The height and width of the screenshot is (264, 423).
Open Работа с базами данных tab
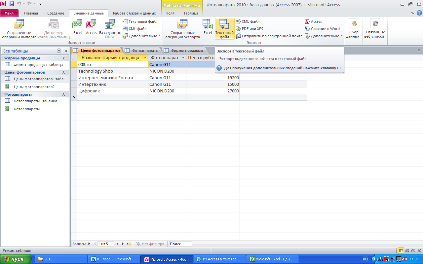coord(134,13)
